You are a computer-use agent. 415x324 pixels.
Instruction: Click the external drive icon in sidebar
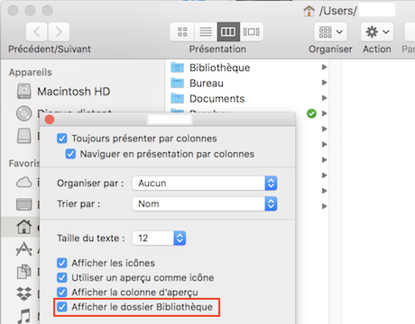point(24,136)
